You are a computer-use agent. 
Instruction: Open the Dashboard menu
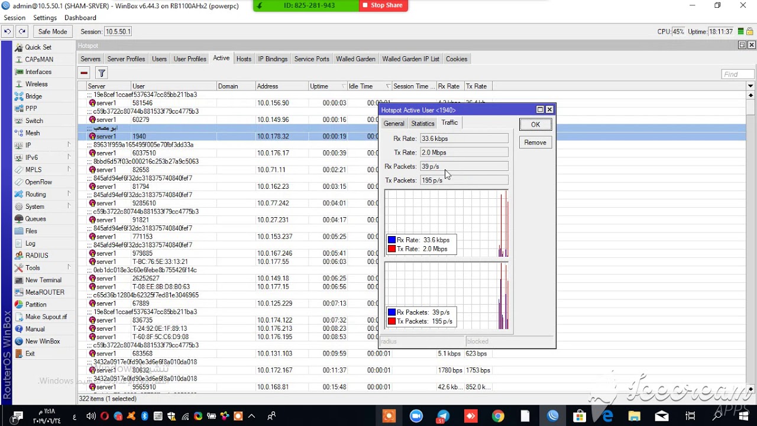(80, 18)
